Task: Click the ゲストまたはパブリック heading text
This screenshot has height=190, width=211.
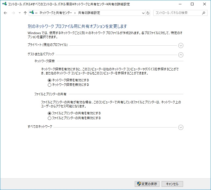Action: coord(41,54)
